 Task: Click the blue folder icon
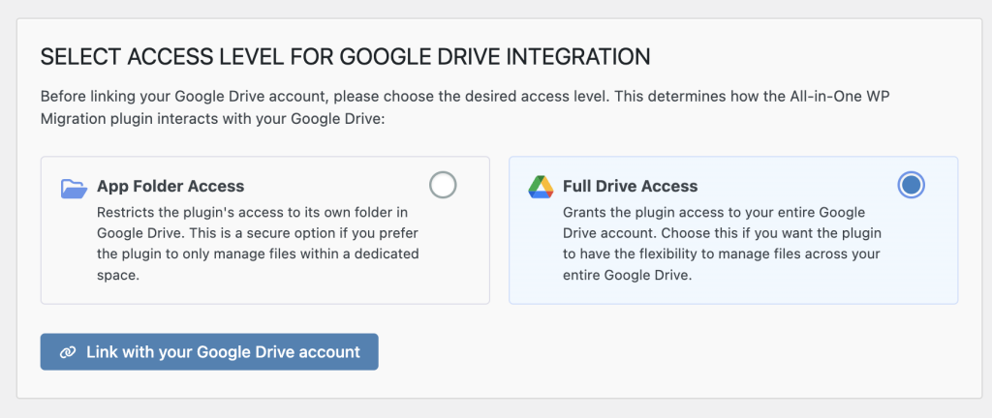coord(74,188)
